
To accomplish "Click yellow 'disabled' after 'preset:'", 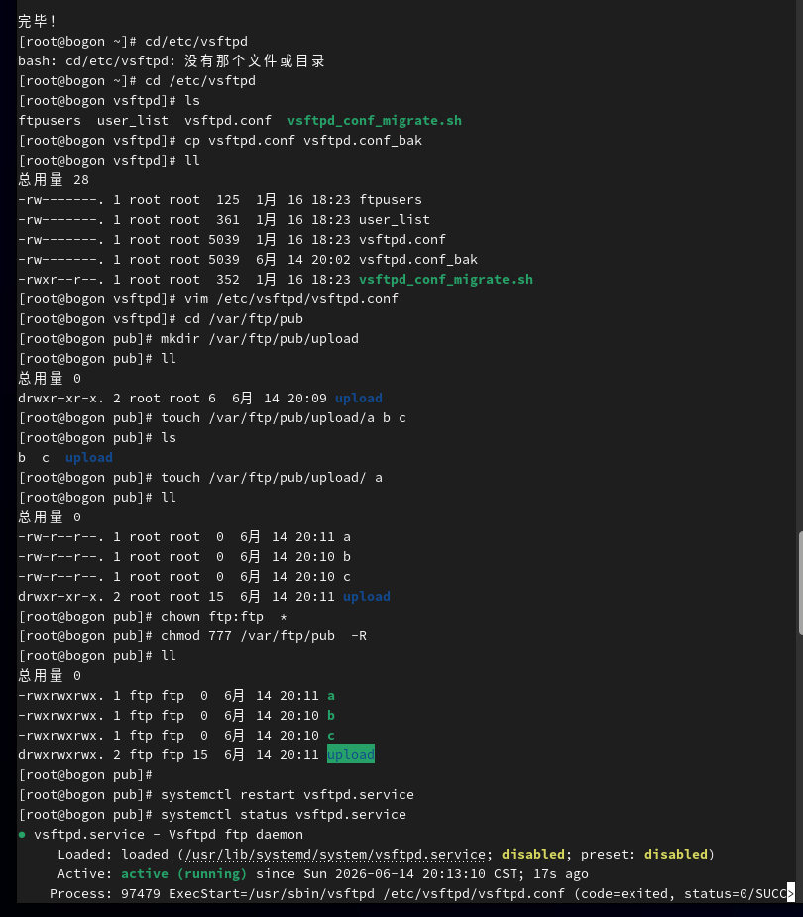I will [x=675, y=855].
